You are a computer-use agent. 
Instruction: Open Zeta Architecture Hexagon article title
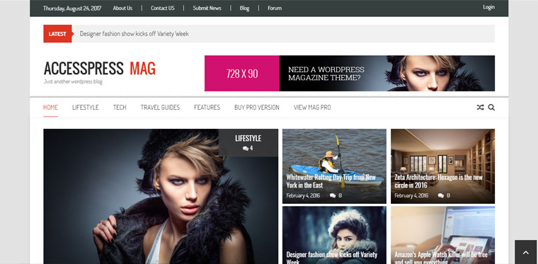click(438, 181)
